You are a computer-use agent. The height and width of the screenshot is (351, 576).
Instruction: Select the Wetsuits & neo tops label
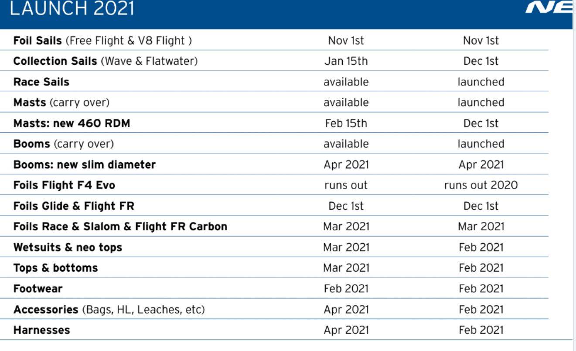[x=68, y=247]
